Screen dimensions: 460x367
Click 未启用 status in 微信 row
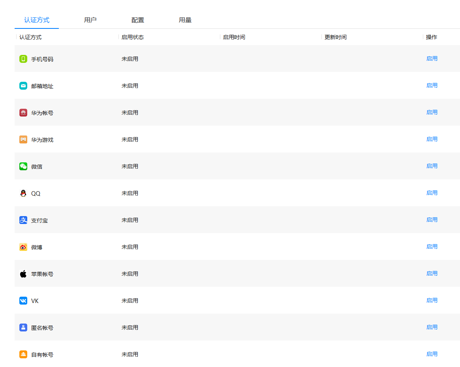(130, 166)
